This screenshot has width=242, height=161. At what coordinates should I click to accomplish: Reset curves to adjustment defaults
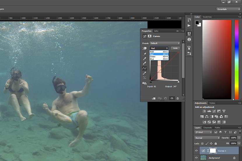pyautogui.click(x=166, y=98)
